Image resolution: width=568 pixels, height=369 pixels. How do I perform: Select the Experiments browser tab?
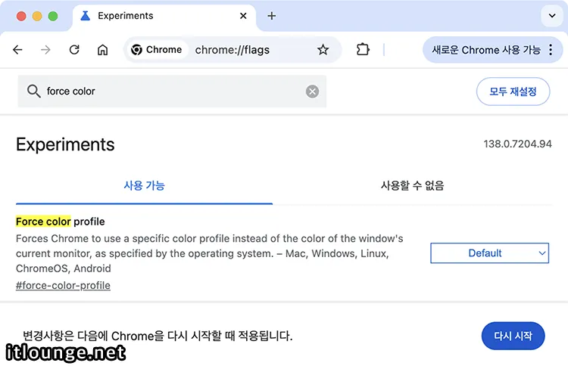tap(164, 16)
